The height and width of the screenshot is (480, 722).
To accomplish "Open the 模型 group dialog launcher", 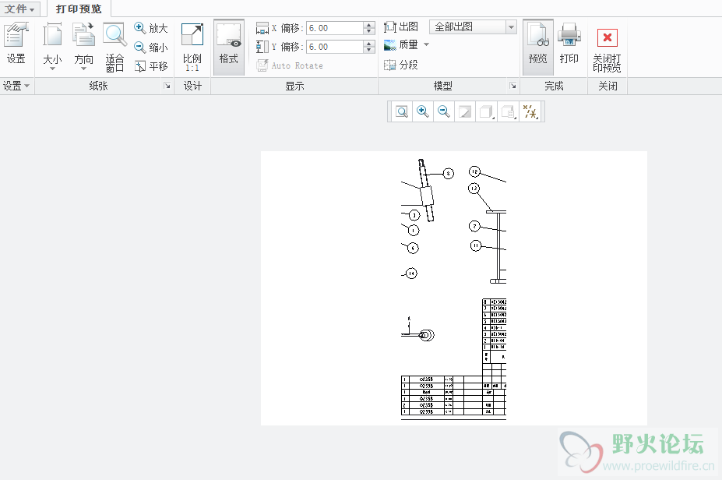I will [513, 86].
